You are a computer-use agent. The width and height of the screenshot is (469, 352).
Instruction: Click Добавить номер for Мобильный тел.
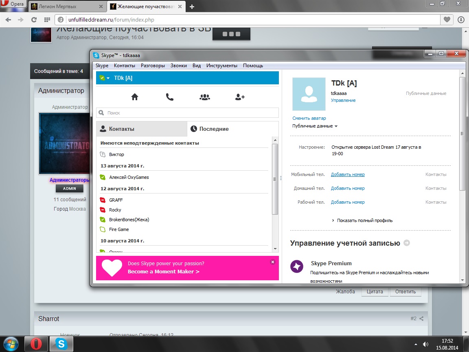(348, 174)
